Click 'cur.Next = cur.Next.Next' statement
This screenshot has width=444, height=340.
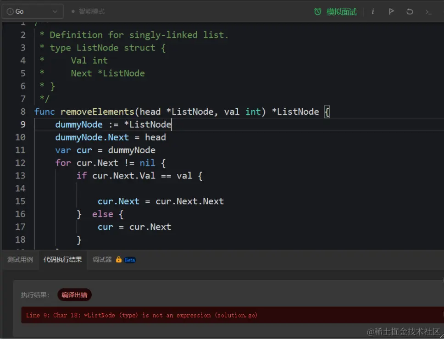[161, 201]
